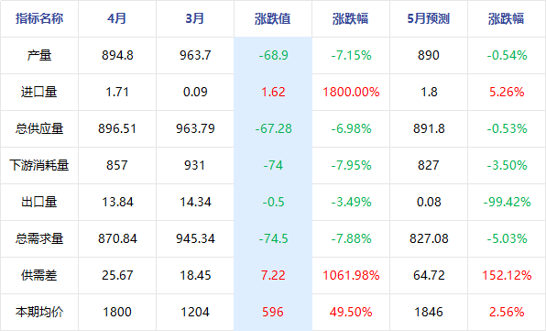Click the 25.67 value in 供需差 row
The height and width of the screenshot is (331, 546).
117,276
